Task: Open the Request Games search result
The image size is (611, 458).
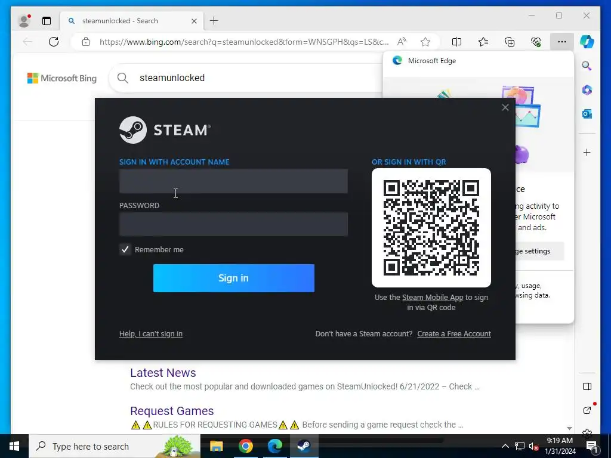Action: pyautogui.click(x=172, y=411)
